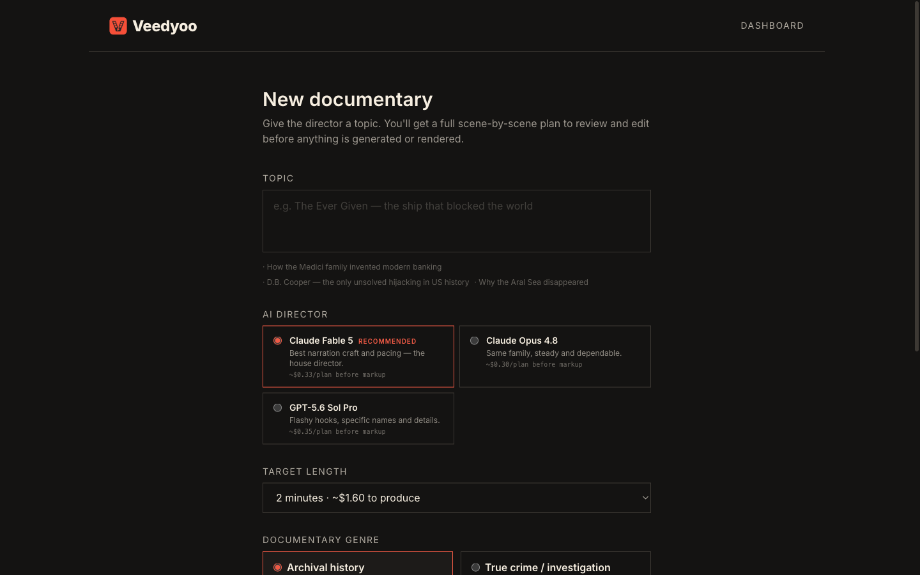Click the 'New documentary' heading
Viewport: 920px width, 575px height.
click(348, 99)
